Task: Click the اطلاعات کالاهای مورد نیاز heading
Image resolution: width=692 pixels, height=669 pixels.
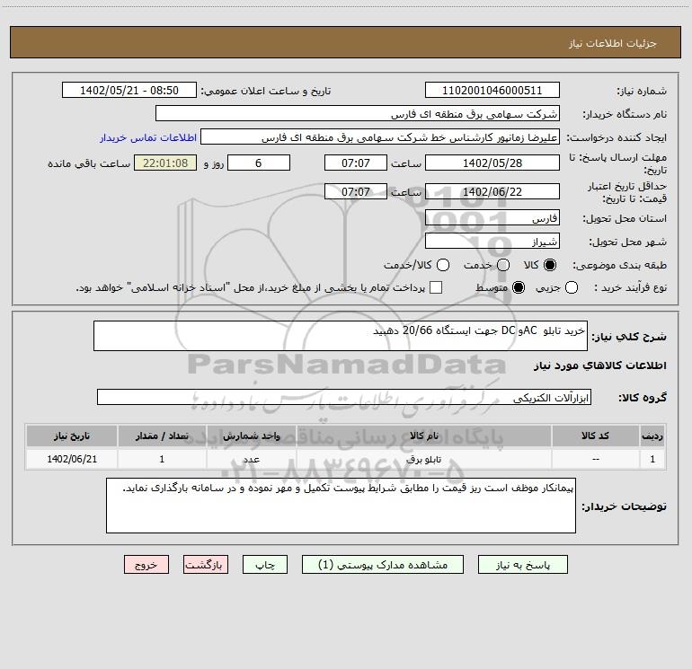Action: pos(600,365)
